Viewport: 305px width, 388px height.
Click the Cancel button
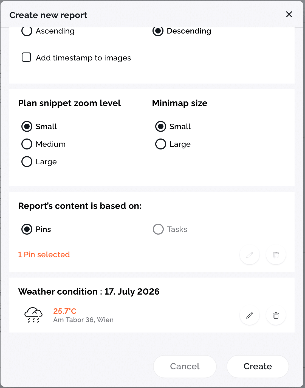(185, 366)
